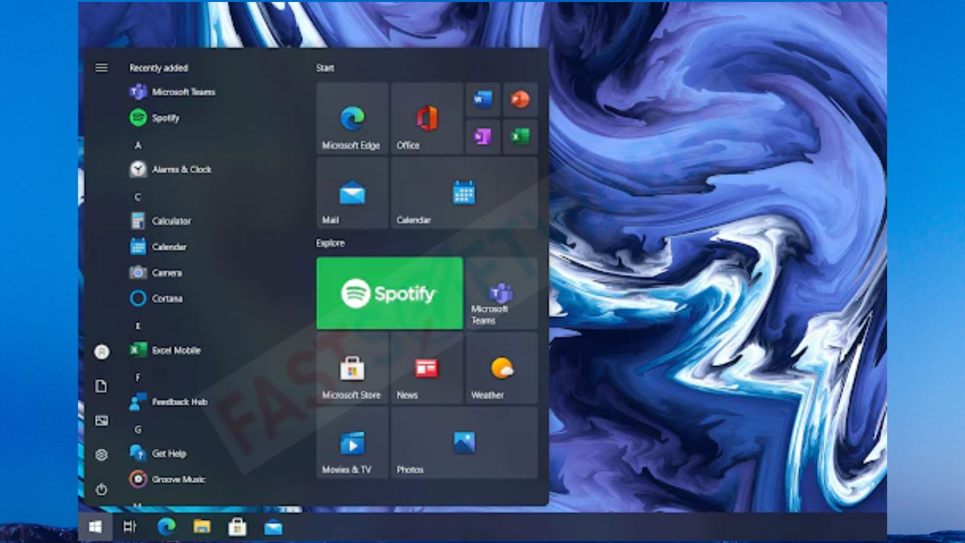Open the News tile
Viewport: 965px width, 543px height.
tap(427, 368)
